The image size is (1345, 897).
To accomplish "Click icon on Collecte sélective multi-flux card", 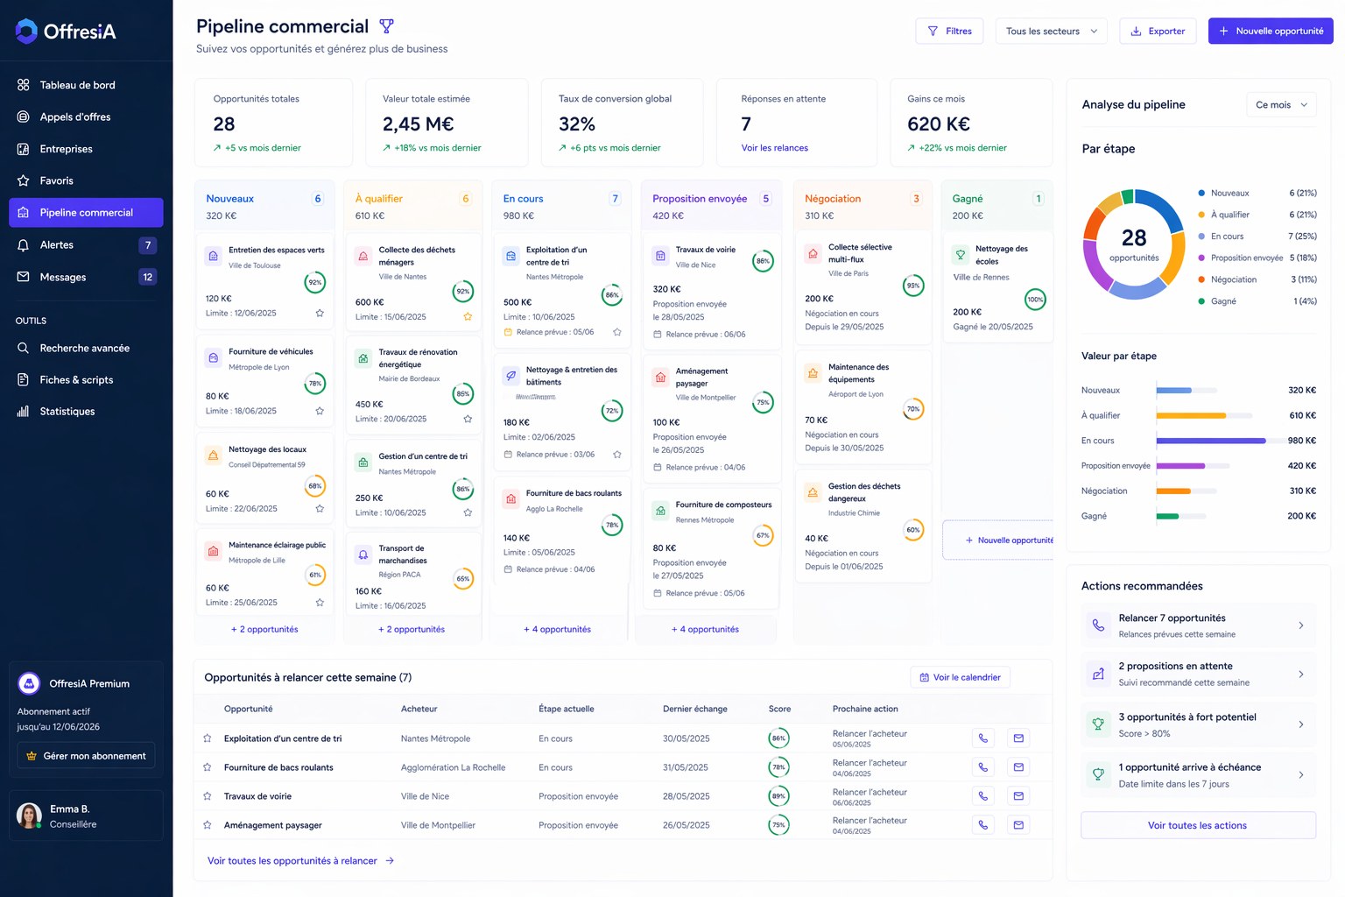I will point(813,253).
